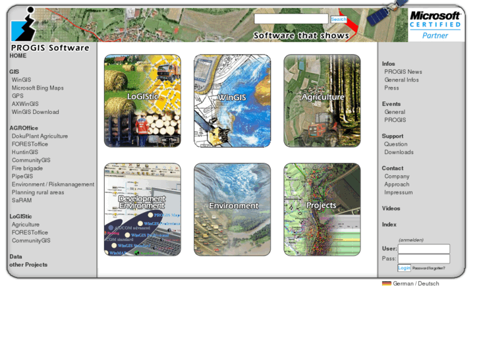Screen dimensions: 479x359
Task: Open the Projects tile
Action: pos(322,209)
